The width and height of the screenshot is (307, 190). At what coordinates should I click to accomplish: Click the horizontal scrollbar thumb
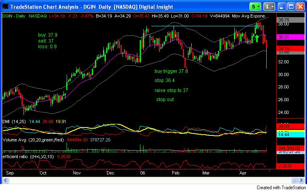(295, 180)
